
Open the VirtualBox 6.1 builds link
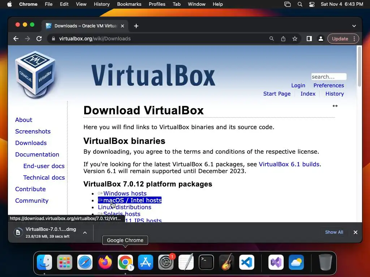289,164
